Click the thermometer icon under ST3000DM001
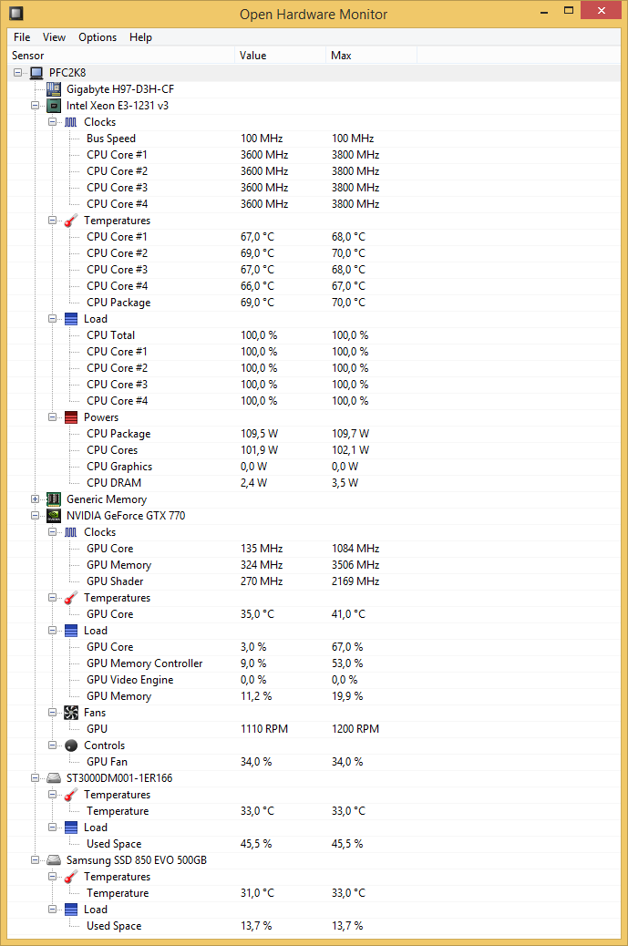Screen dimensions: 628x946 [x=70, y=796]
